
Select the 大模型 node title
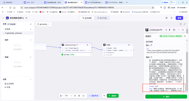pos(108,45)
